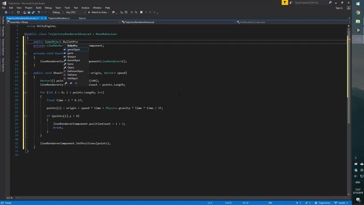The width and height of the screenshot is (364, 205).
Task: Open the Analyze menu
Action: pos(85,7)
